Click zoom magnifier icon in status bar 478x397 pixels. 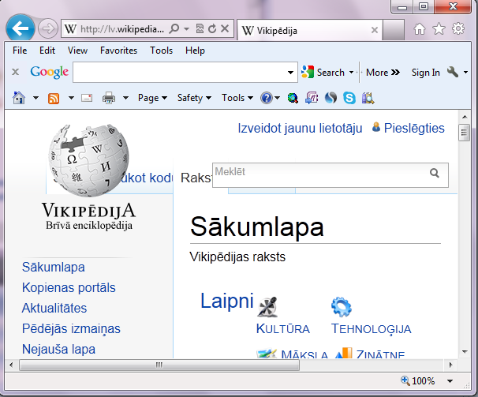[405, 380]
